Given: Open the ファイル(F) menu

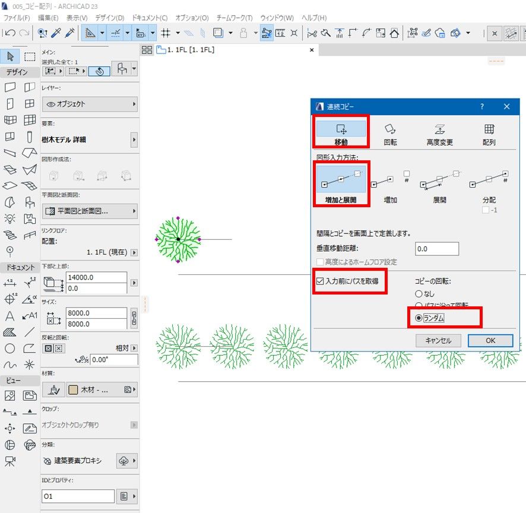Looking at the screenshot, I should coord(17,18).
